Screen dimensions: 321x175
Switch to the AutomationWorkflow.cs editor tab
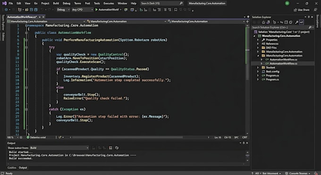pyautogui.click(x=22, y=17)
